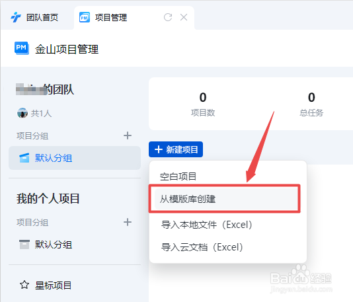
Task: Click the 我的个人项目 heading
Action: 48,198
